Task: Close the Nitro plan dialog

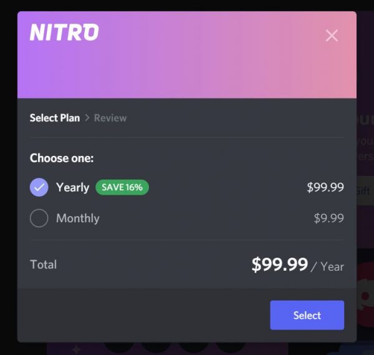Action: point(332,36)
